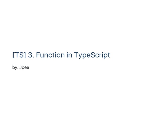
Task: Click the capital "J" of Jbee
Action: (x=21, y=68)
